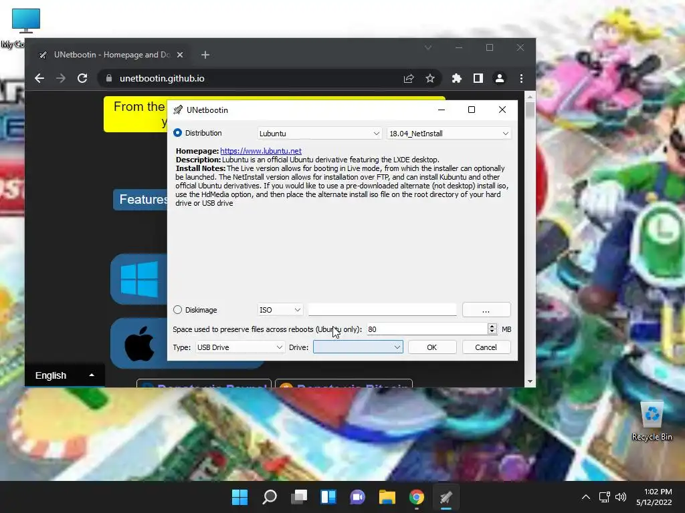Go back in Chrome browser
Viewport: 685px width, 513px height.
tap(39, 78)
